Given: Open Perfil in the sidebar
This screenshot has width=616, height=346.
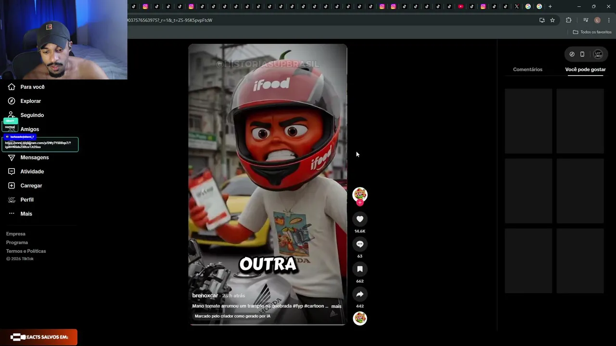Looking at the screenshot, I should [21, 200].
